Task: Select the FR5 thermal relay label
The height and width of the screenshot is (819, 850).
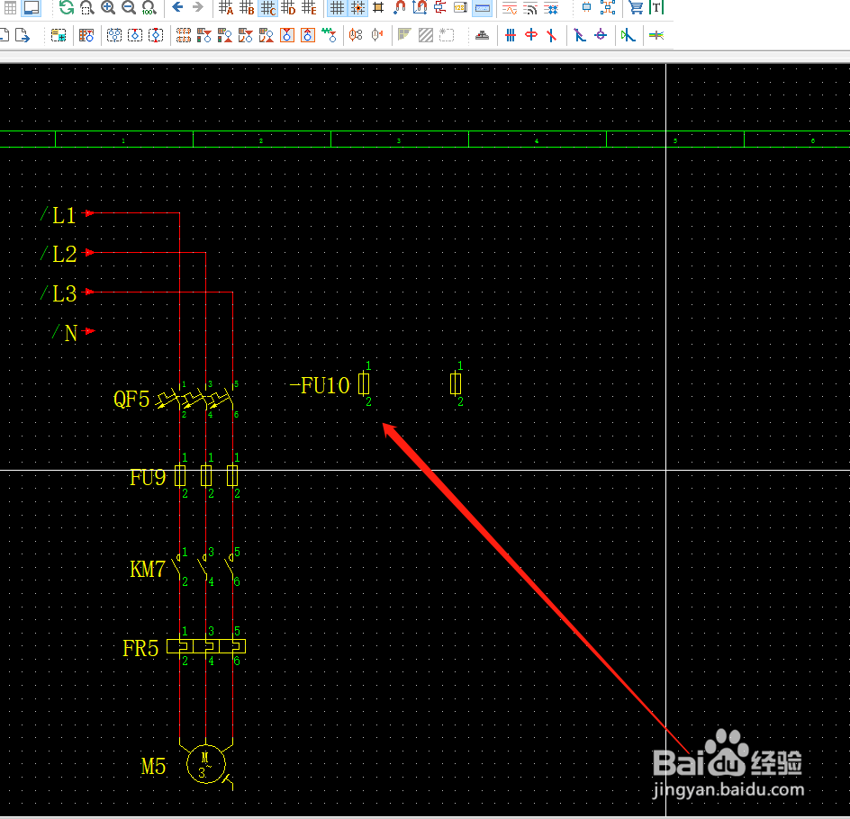Action: (140, 648)
